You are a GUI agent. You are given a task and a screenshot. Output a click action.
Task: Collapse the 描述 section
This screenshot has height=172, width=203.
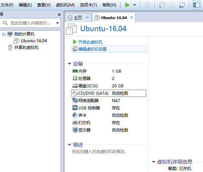point(70,145)
